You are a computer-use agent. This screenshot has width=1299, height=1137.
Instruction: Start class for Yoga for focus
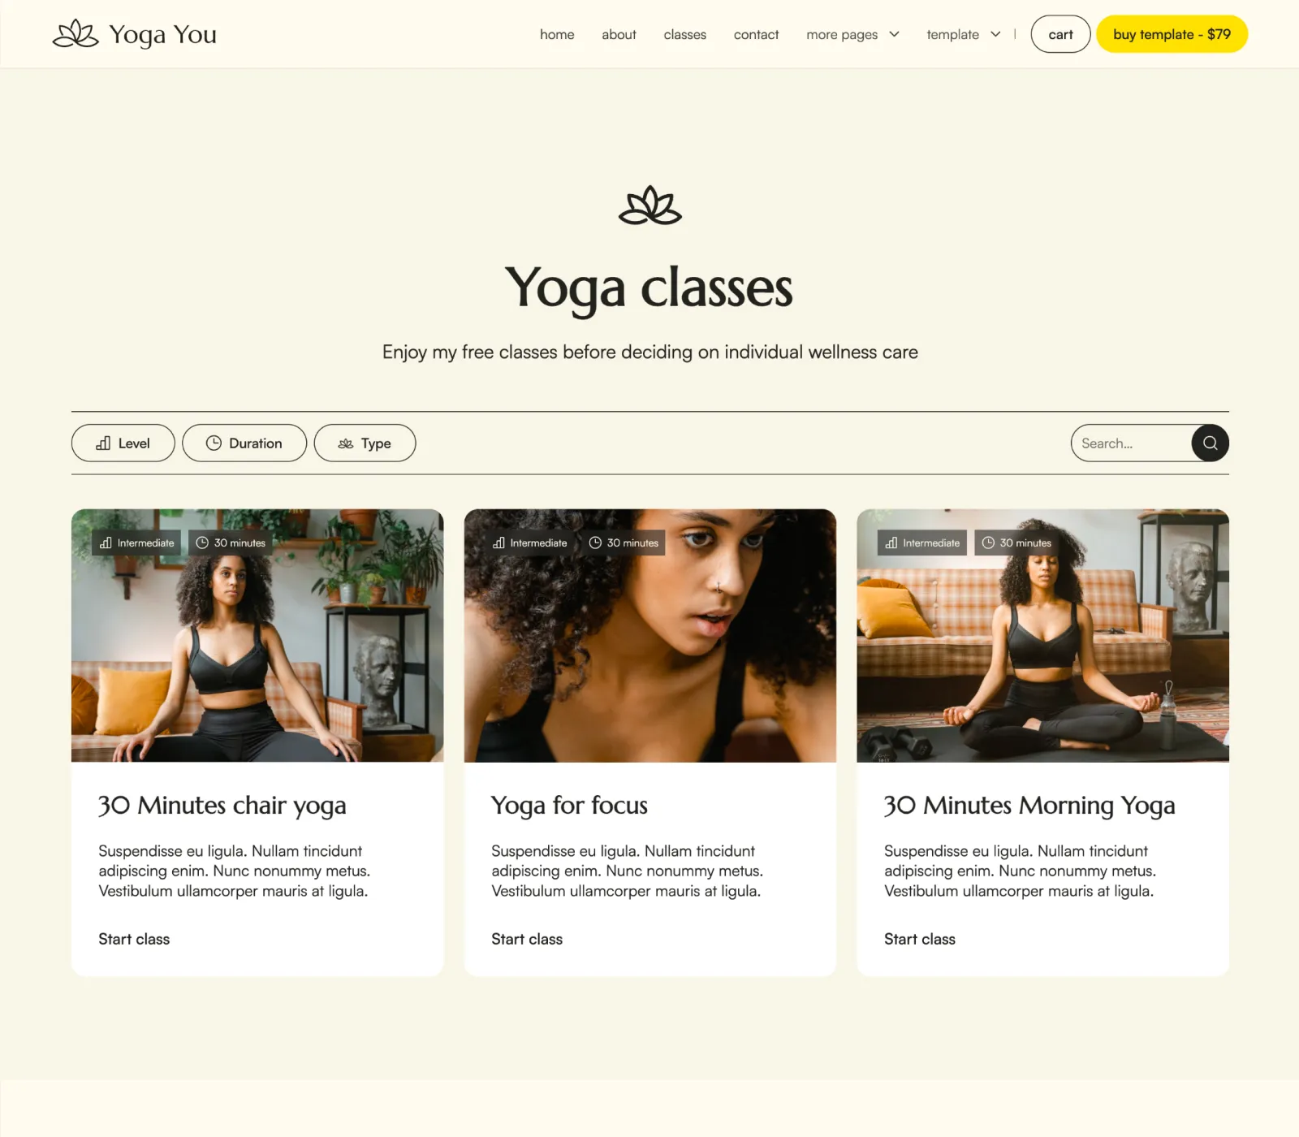[527, 939]
